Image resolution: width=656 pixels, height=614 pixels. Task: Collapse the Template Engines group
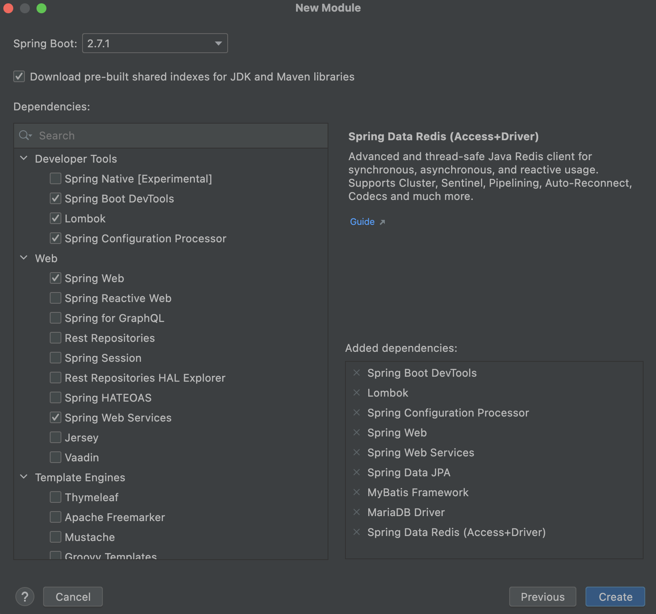tap(24, 477)
